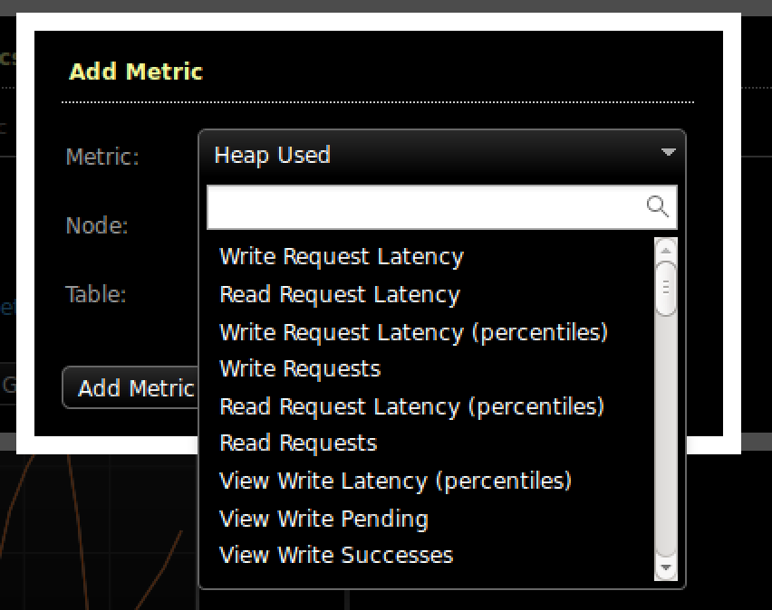Screen dimensions: 772x610
Task: Click inside the metric search input field
Action: tap(417, 206)
